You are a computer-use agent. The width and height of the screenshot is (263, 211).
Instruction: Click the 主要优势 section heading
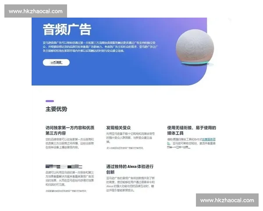point(57,109)
